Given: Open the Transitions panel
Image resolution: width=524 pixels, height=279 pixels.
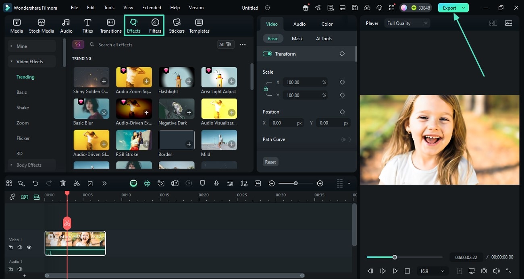Looking at the screenshot, I should point(111,26).
